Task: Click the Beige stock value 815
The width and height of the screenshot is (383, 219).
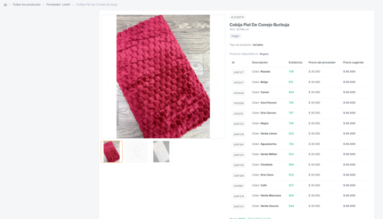Action: click(x=291, y=82)
